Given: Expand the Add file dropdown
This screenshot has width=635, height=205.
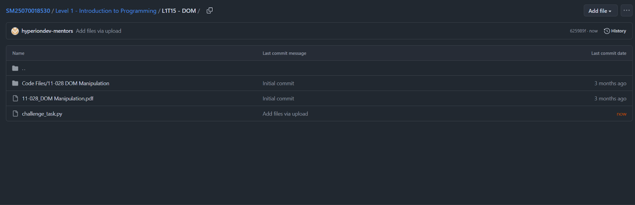Looking at the screenshot, I should [x=600, y=11].
